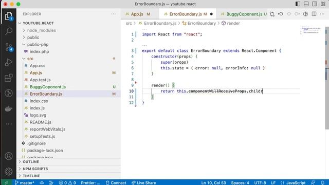Click Ln 10, Col 53 cursor position
The width and height of the screenshot is (329, 185).
tap(214, 183)
